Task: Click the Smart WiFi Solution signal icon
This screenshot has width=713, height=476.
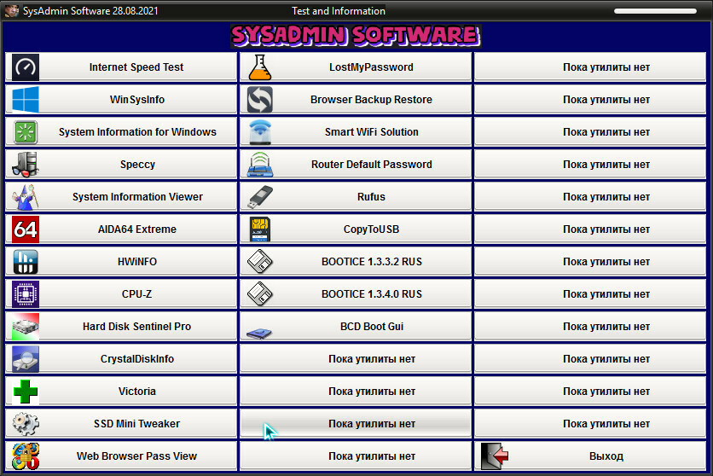Action: 260,132
